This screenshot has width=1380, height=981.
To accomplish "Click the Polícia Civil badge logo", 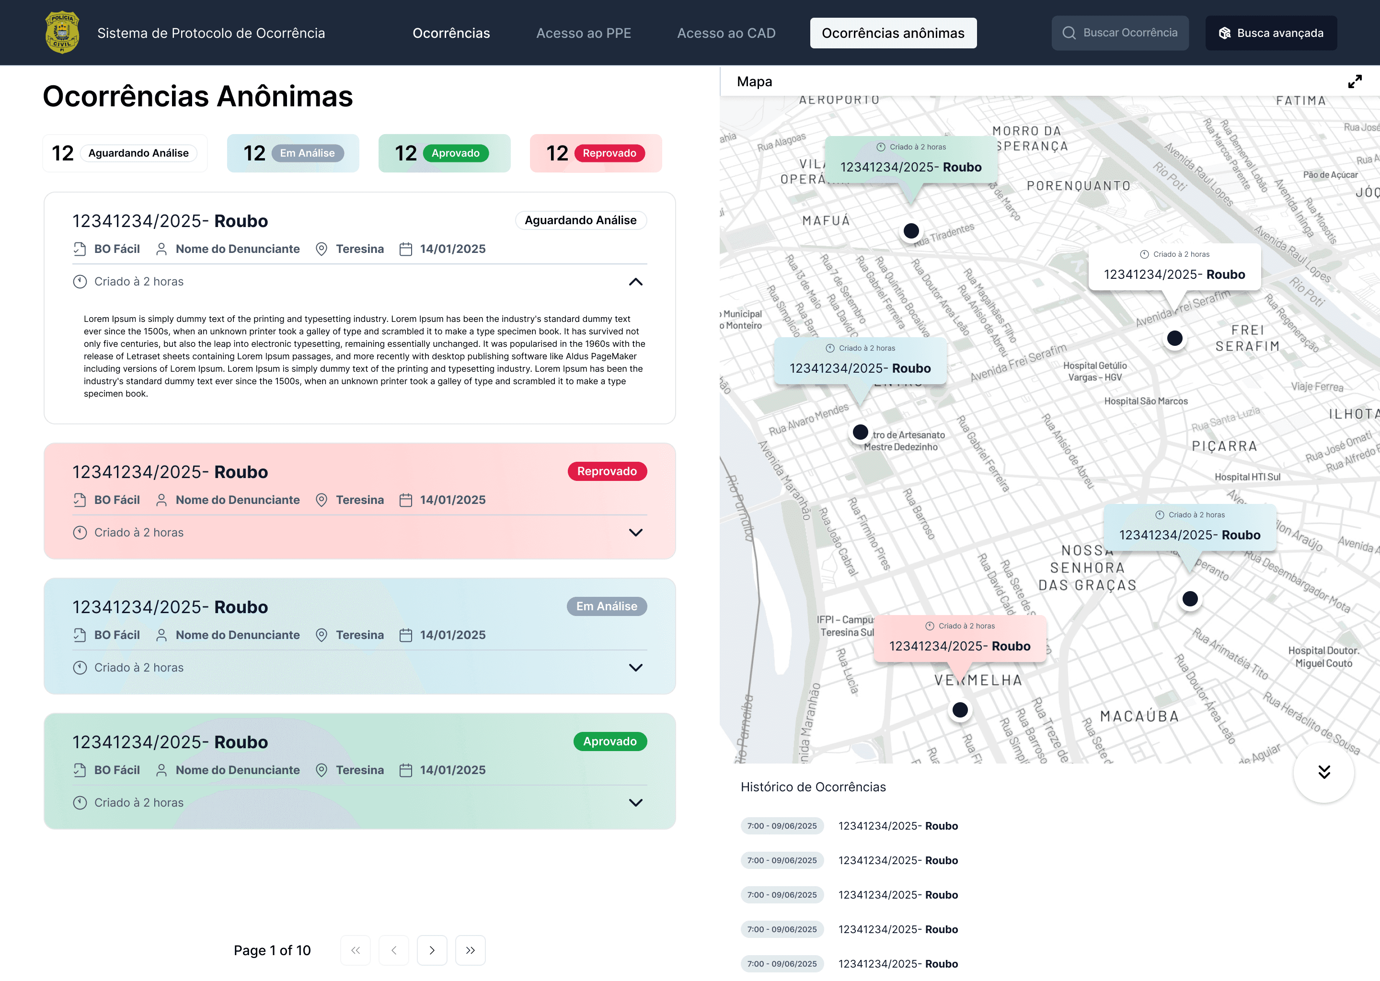I will 62,33.
